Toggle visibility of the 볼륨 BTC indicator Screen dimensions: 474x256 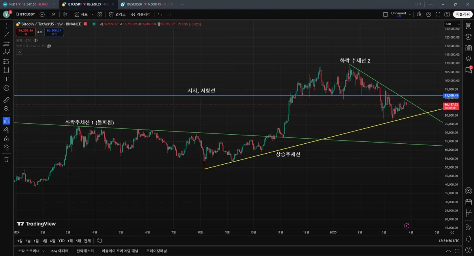point(36,40)
